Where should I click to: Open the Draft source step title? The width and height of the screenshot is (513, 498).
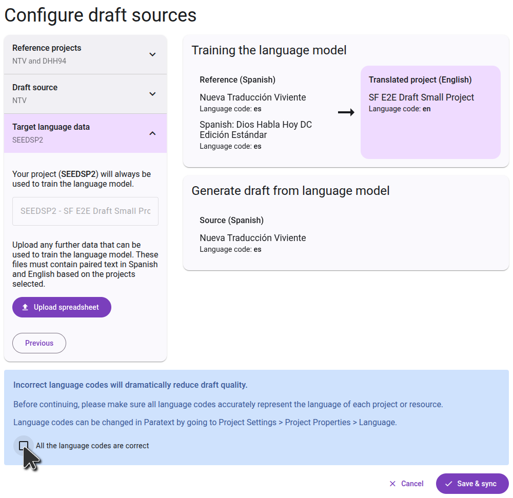[35, 88]
